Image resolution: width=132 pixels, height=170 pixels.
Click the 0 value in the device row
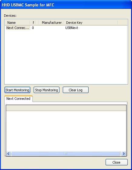[x=33, y=28]
